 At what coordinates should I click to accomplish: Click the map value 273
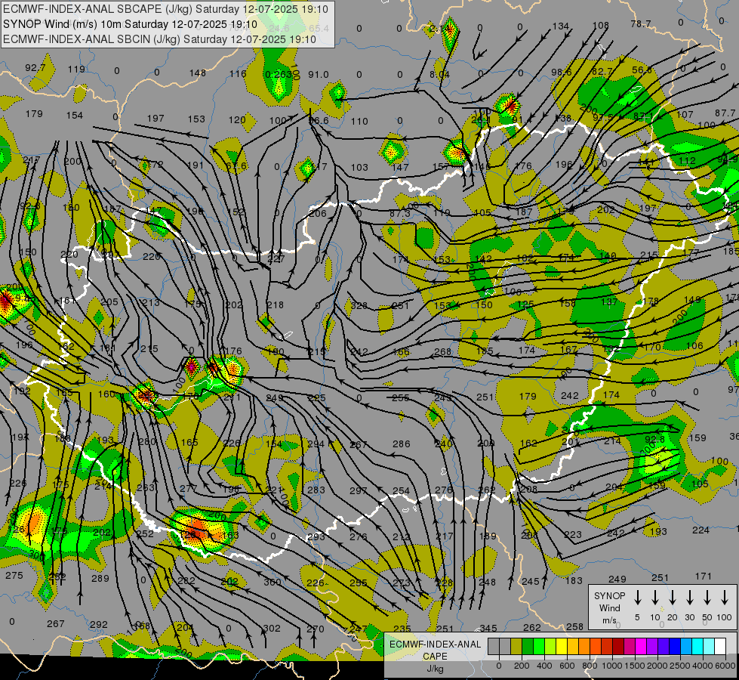[x=401, y=583]
